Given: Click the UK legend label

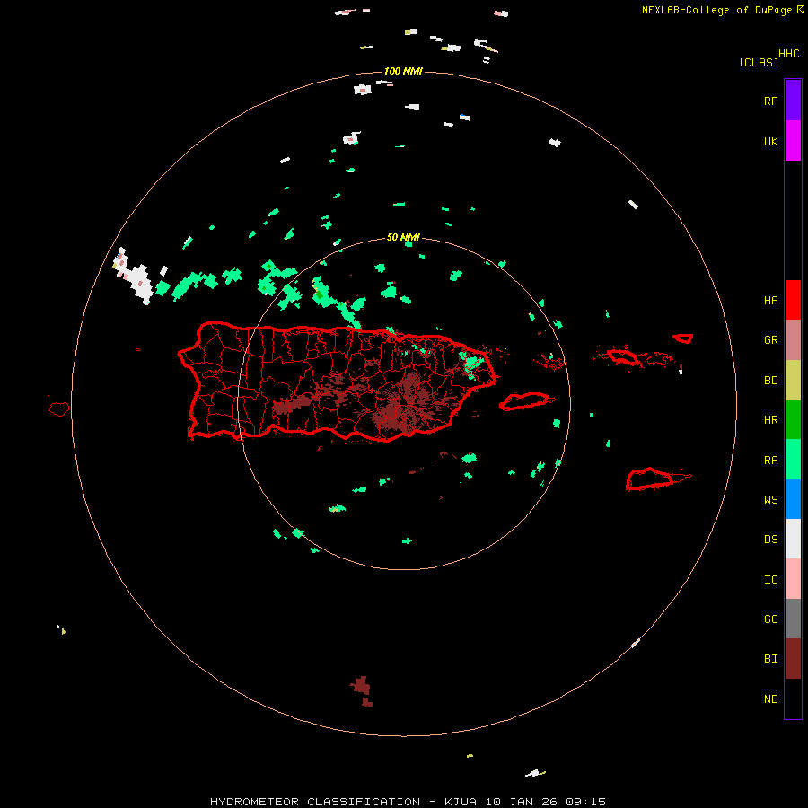Looking at the screenshot, I should 770,141.
